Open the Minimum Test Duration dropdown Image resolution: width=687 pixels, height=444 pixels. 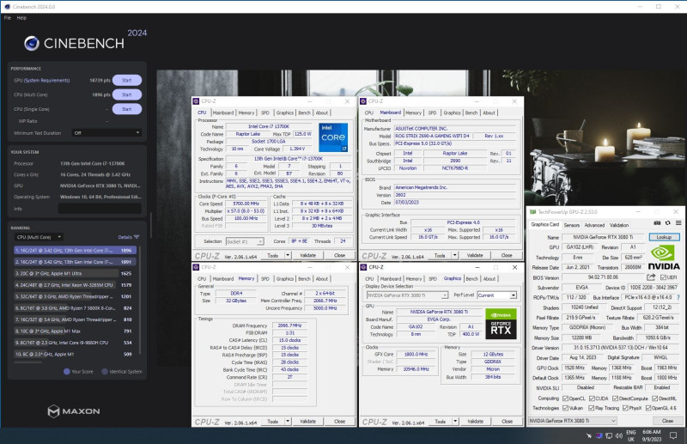coord(106,133)
